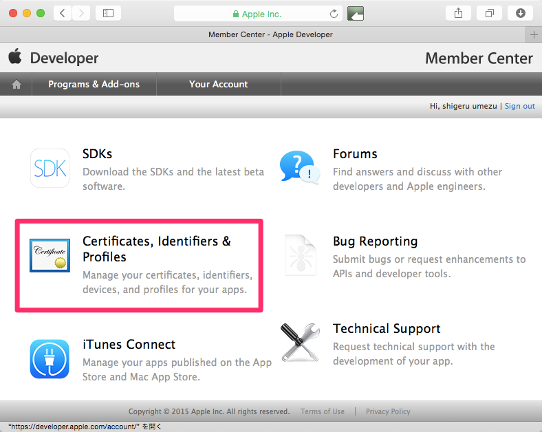Click 'Hi, shigeru umezu' greeting text
Viewport: 542px width, 432px height.
click(463, 106)
